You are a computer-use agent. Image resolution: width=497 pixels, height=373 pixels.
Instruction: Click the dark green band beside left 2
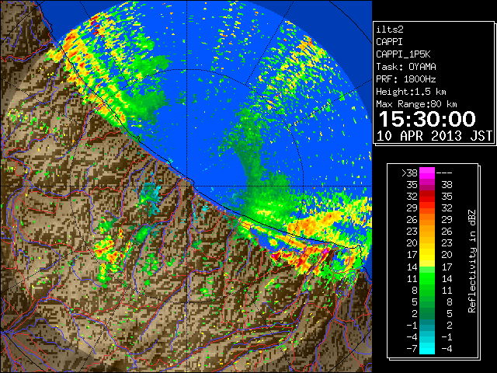(427, 313)
